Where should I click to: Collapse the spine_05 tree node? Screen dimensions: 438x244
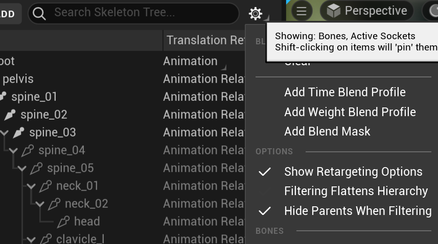22,169
